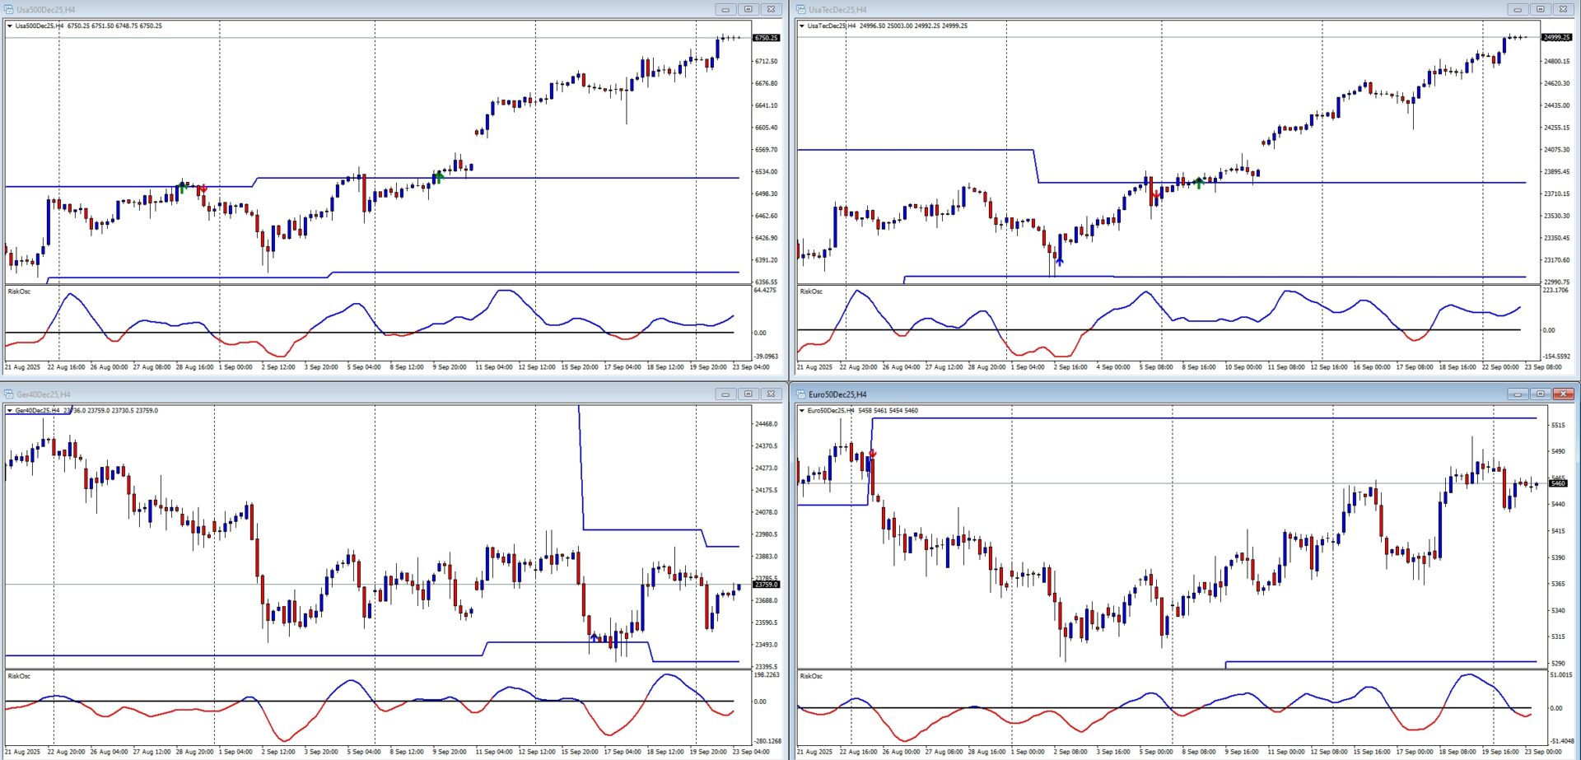1581x760 pixels.
Task: Click the RiskOsc label in Euro50Dec25 chart
Action: click(x=811, y=676)
